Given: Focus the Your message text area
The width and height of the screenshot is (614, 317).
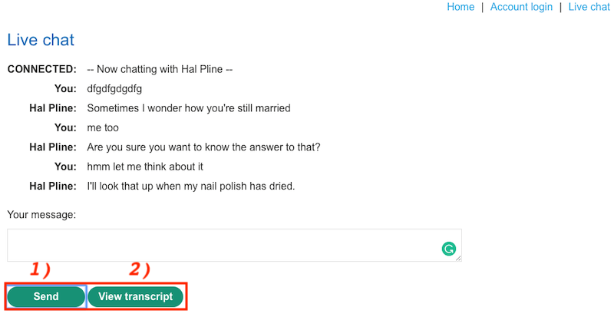Looking at the screenshot, I should coord(234,246).
